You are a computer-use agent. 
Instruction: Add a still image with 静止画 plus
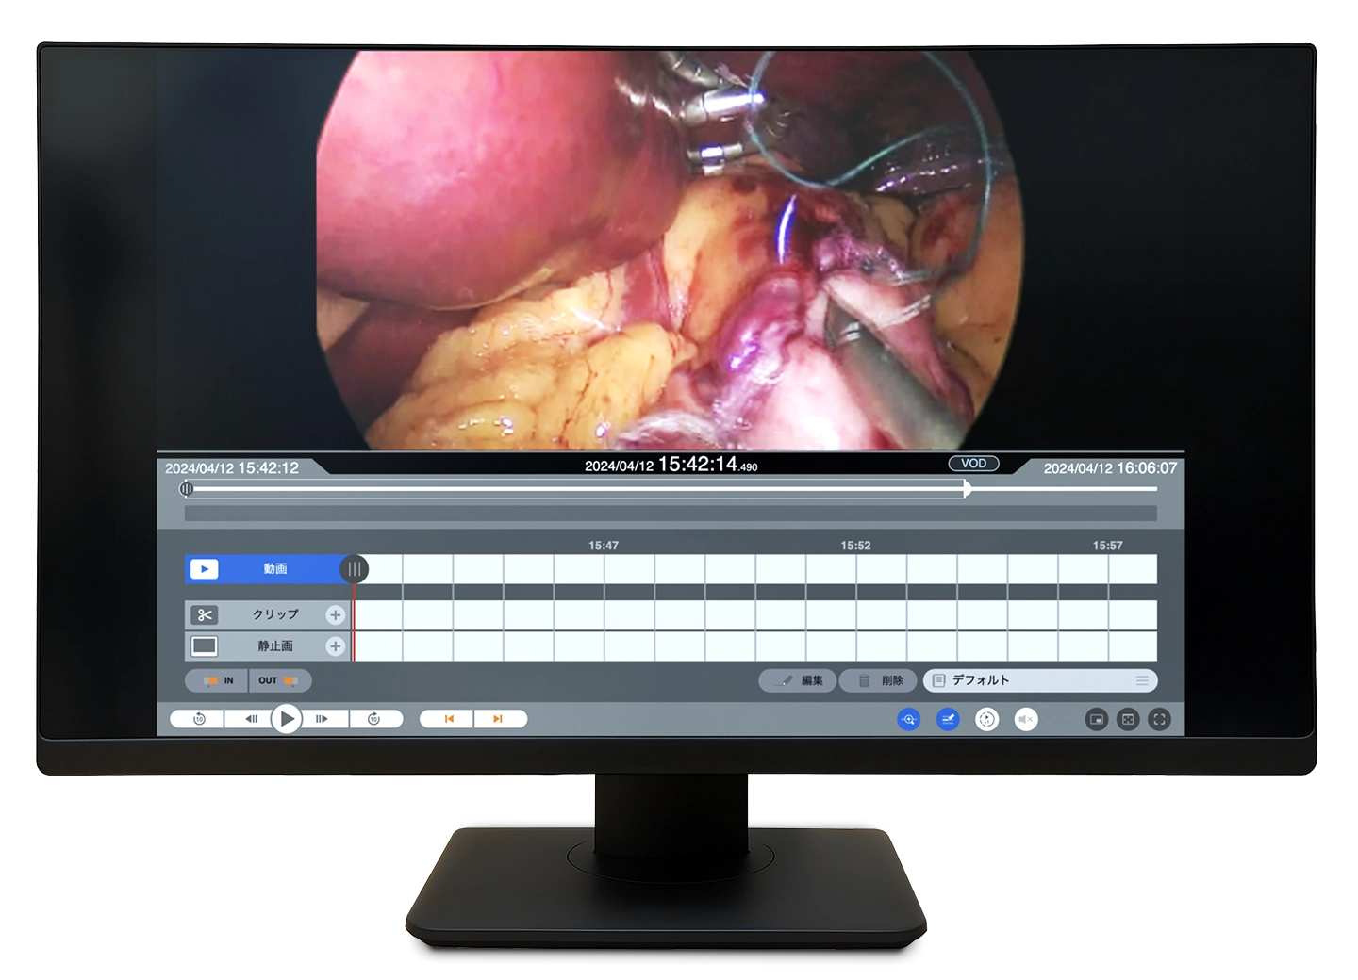point(335,646)
